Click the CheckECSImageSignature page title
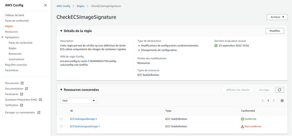The image size is (292, 136). pos(86,17)
